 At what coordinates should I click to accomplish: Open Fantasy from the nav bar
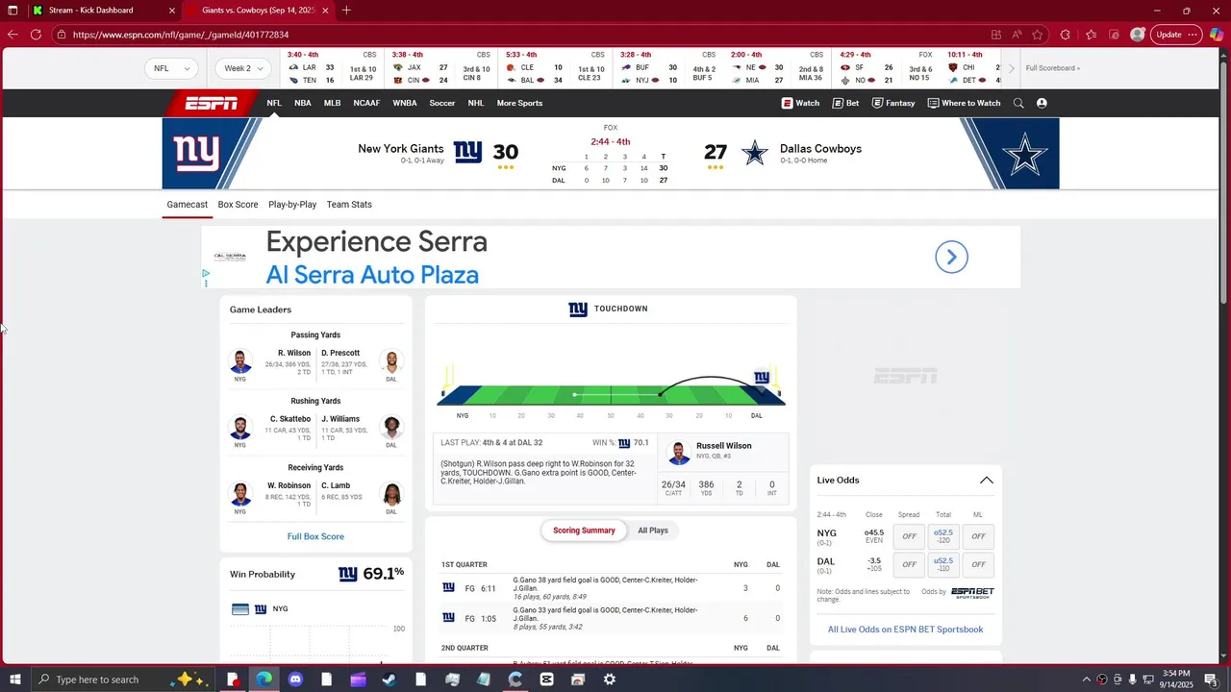click(x=893, y=103)
